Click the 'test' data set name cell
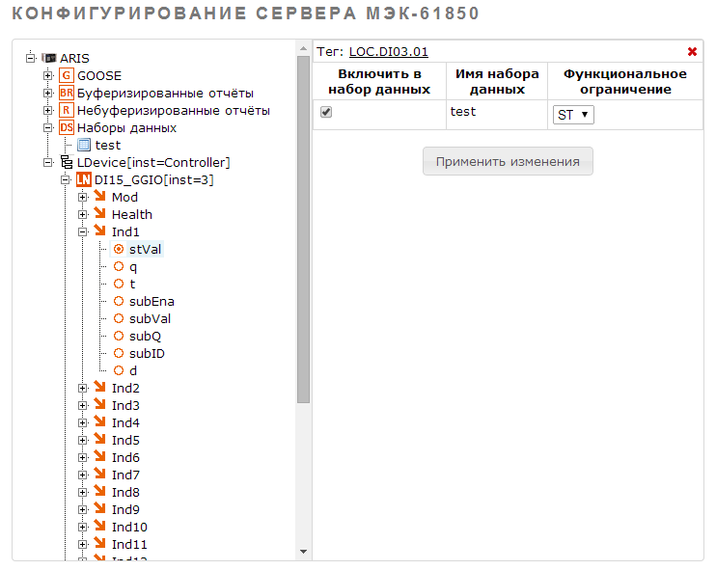 pyautogui.click(x=497, y=115)
